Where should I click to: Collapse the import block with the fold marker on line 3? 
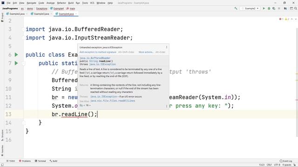click(23, 29)
